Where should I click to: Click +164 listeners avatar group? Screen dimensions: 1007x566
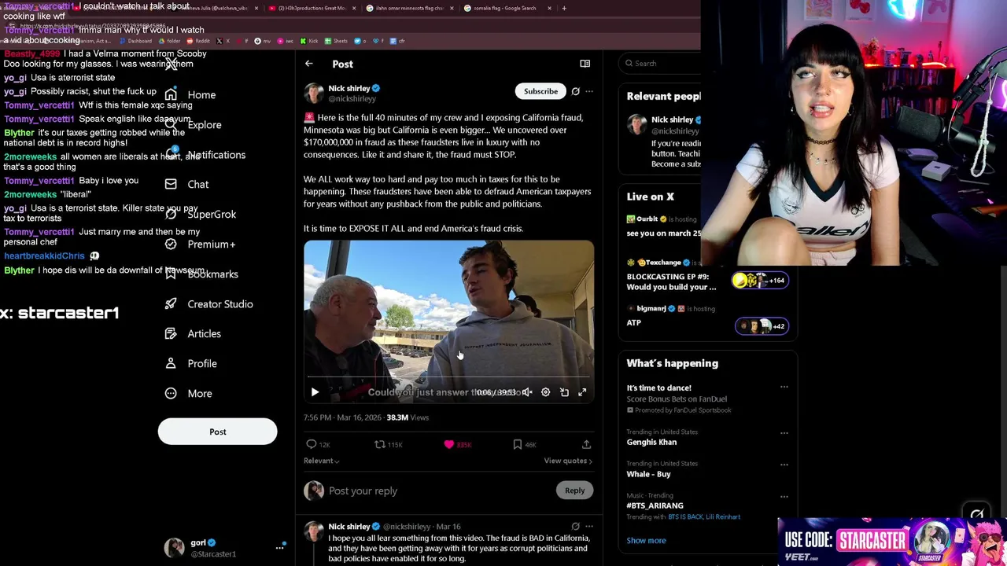[760, 281]
